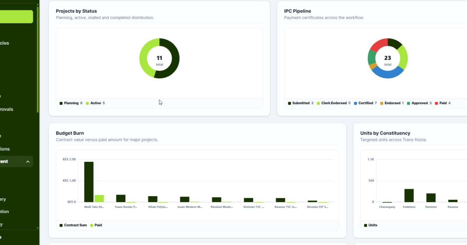The height and width of the screenshot is (245, 467).
Task: Click the 'KES 1.4B' axis label
Action: pos(69,181)
